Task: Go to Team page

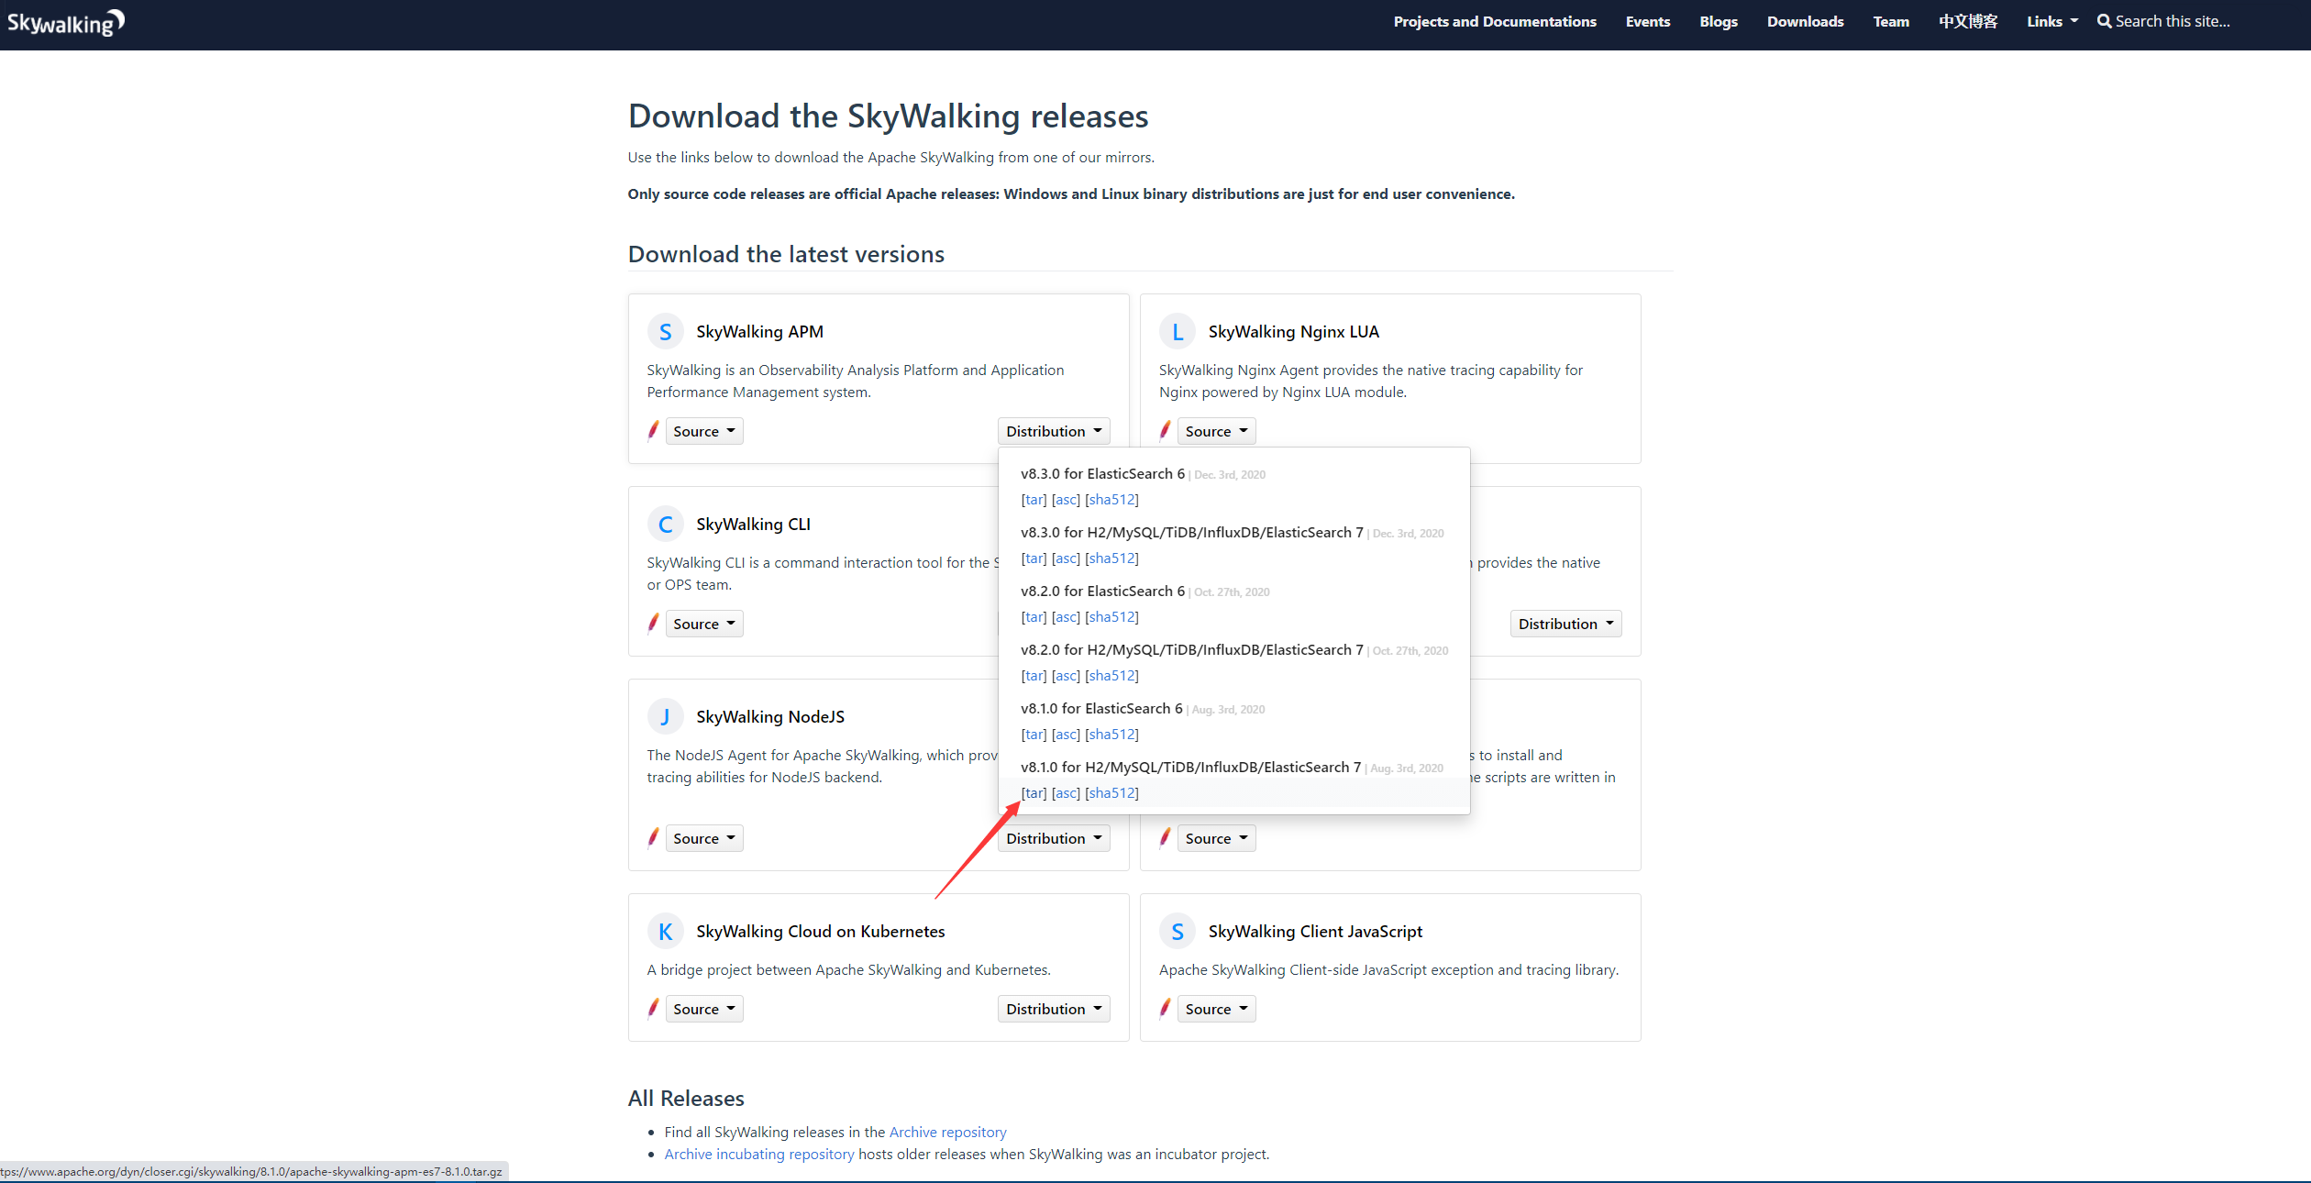Action: [1891, 21]
